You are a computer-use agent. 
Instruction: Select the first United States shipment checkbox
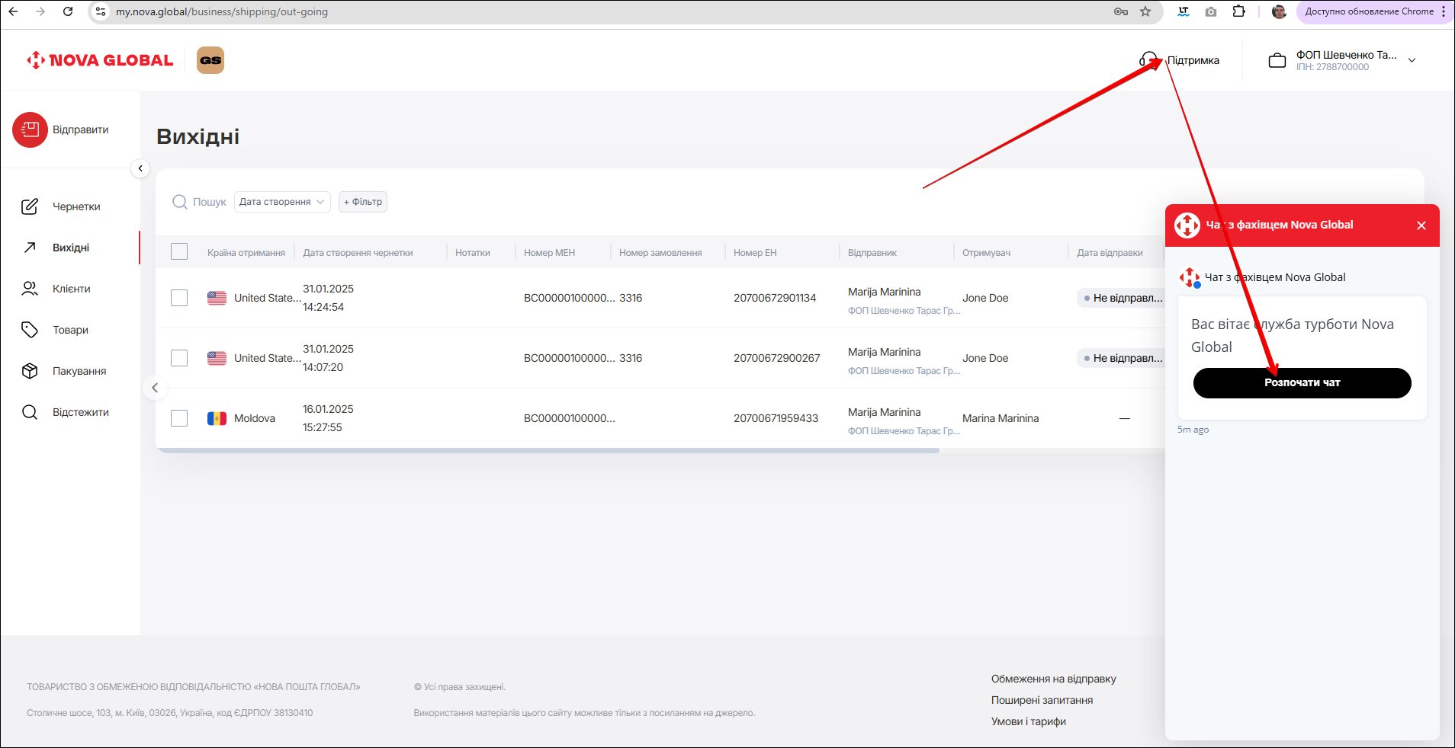(x=179, y=298)
